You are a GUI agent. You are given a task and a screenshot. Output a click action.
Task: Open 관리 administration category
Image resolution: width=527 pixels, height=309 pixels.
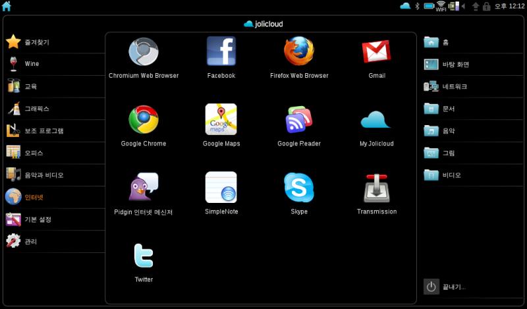click(55, 241)
